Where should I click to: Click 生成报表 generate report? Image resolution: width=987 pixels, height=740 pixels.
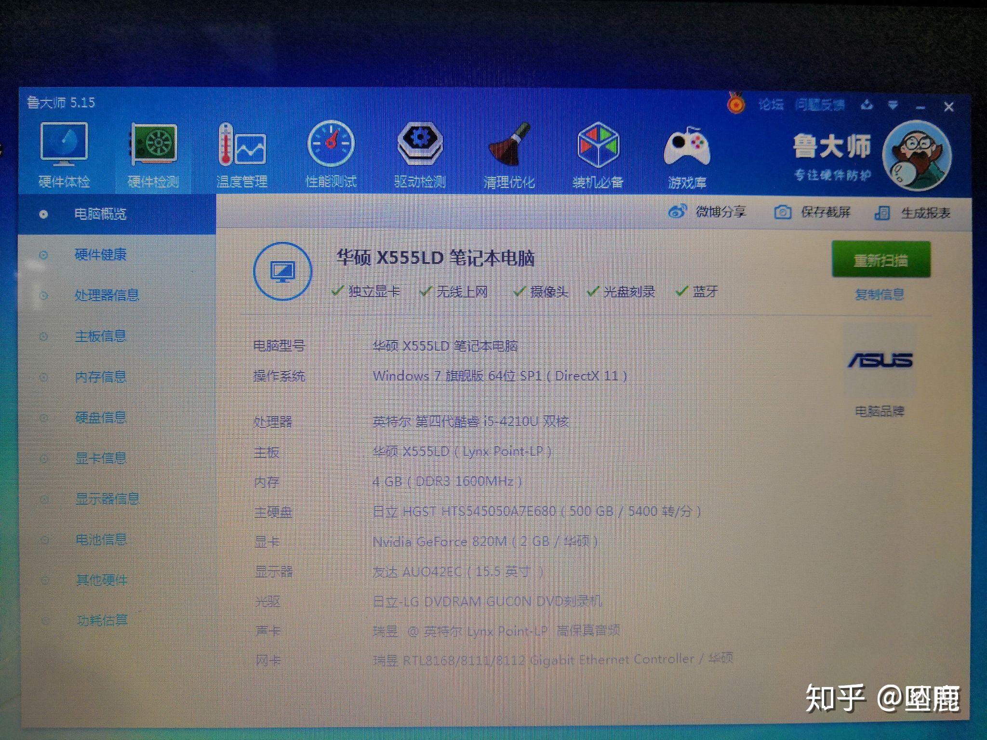point(925,213)
